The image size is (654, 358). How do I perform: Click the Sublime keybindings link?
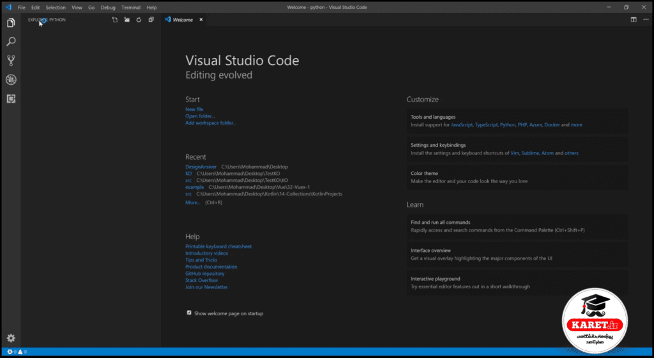(x=530, y=153)
